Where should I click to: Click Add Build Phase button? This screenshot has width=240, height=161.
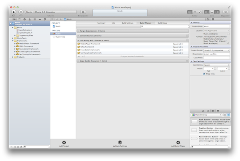pos(178,144)
